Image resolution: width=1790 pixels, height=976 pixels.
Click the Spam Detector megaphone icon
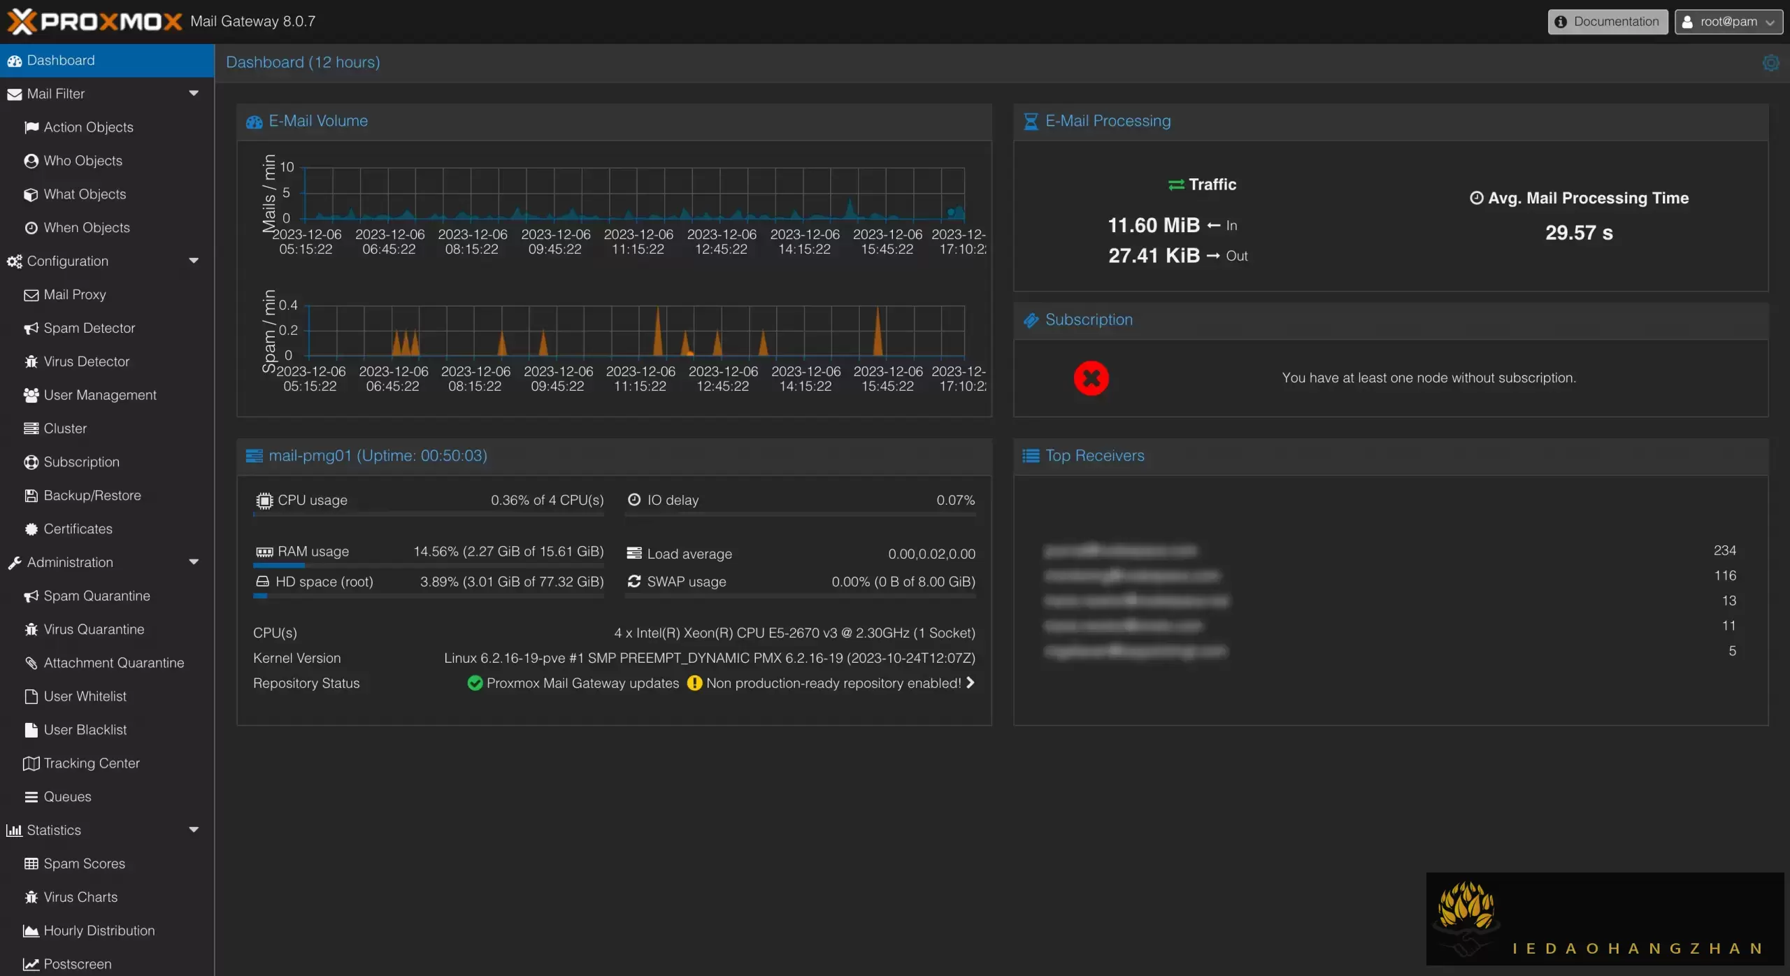31,329
